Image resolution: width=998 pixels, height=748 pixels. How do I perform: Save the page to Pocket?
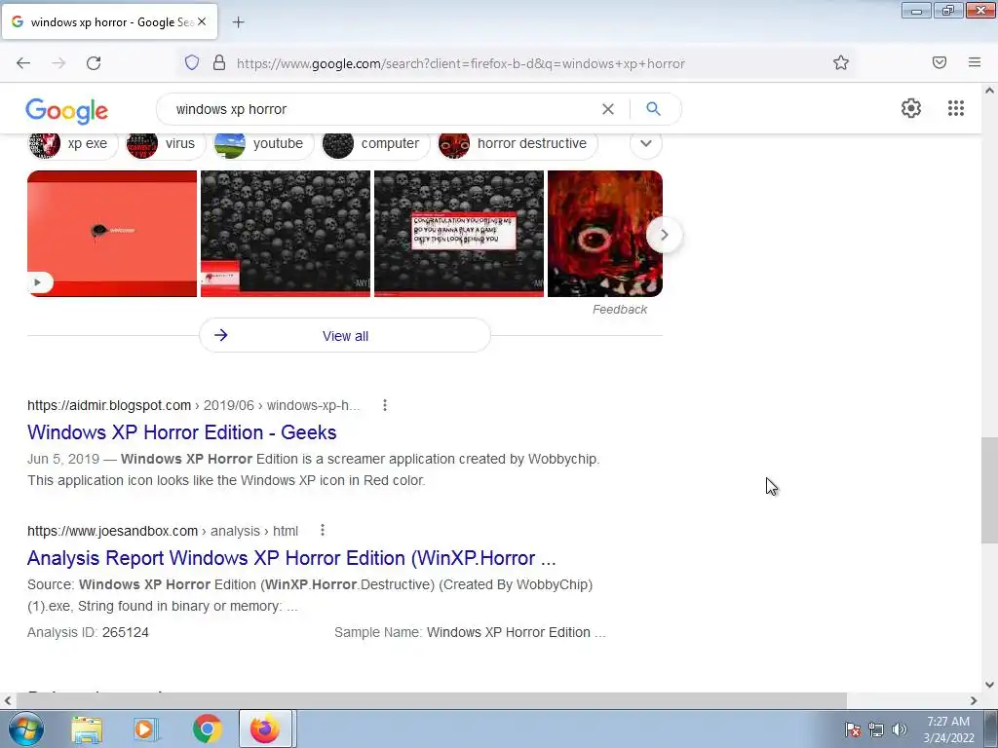pyautogui.click(x=940, y=62)
